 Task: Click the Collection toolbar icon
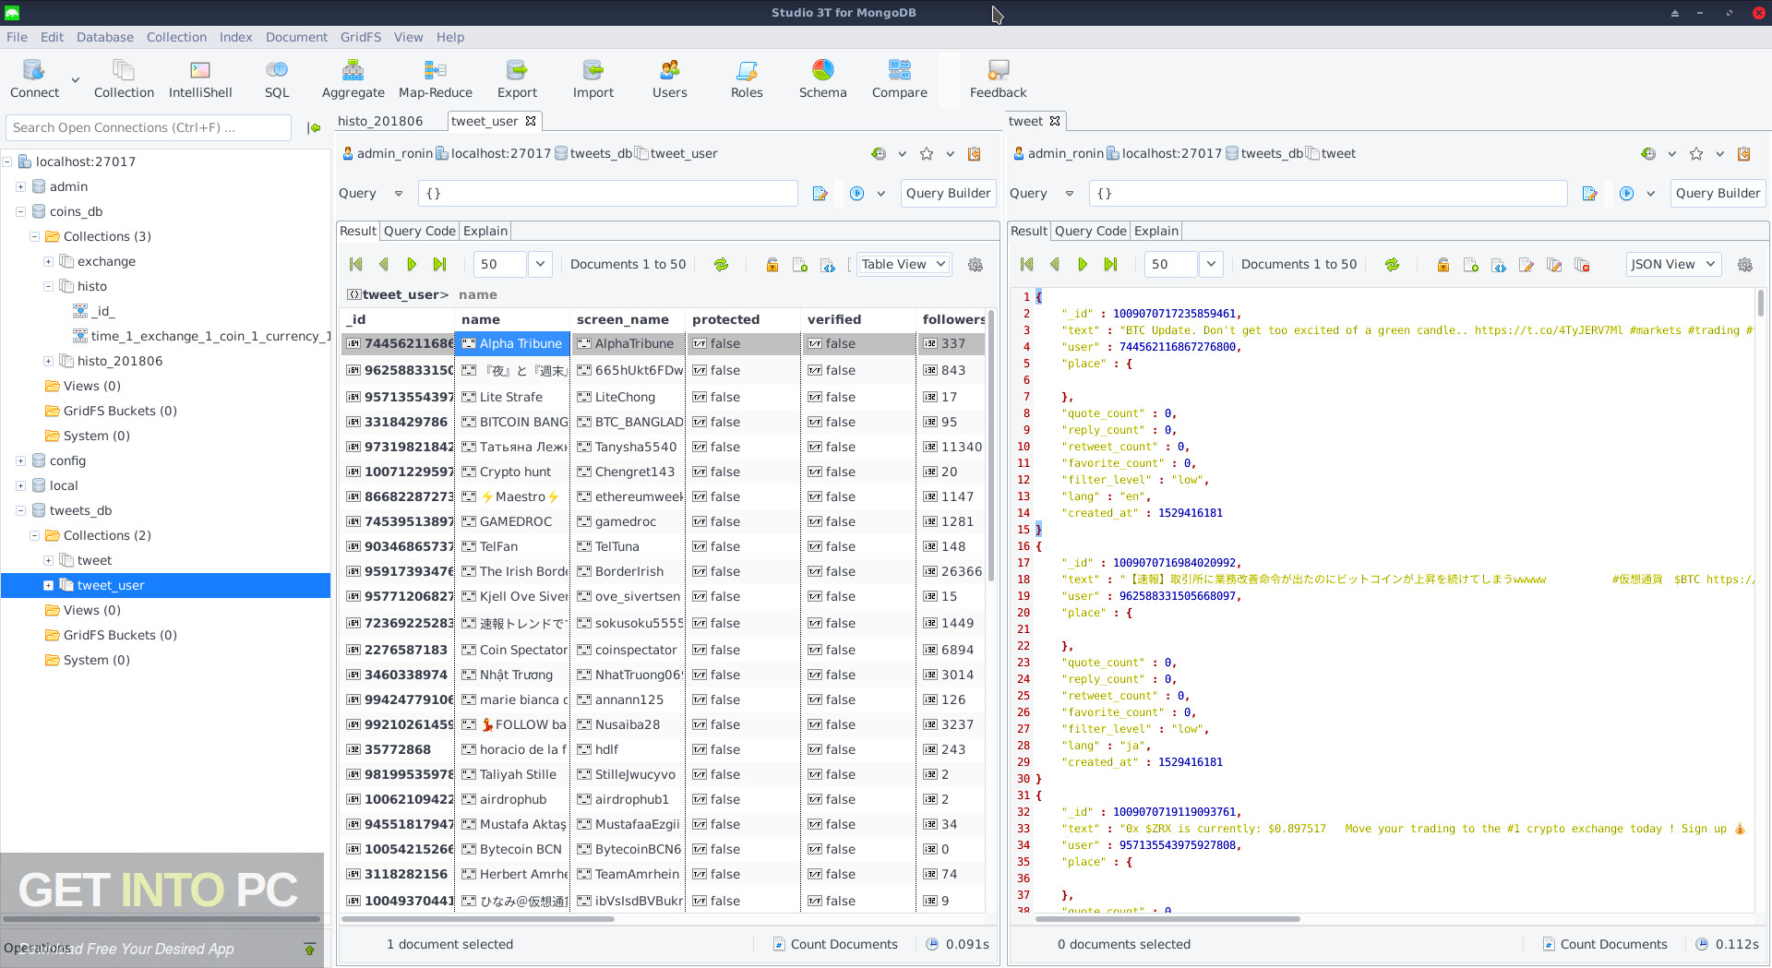(124, 78)
